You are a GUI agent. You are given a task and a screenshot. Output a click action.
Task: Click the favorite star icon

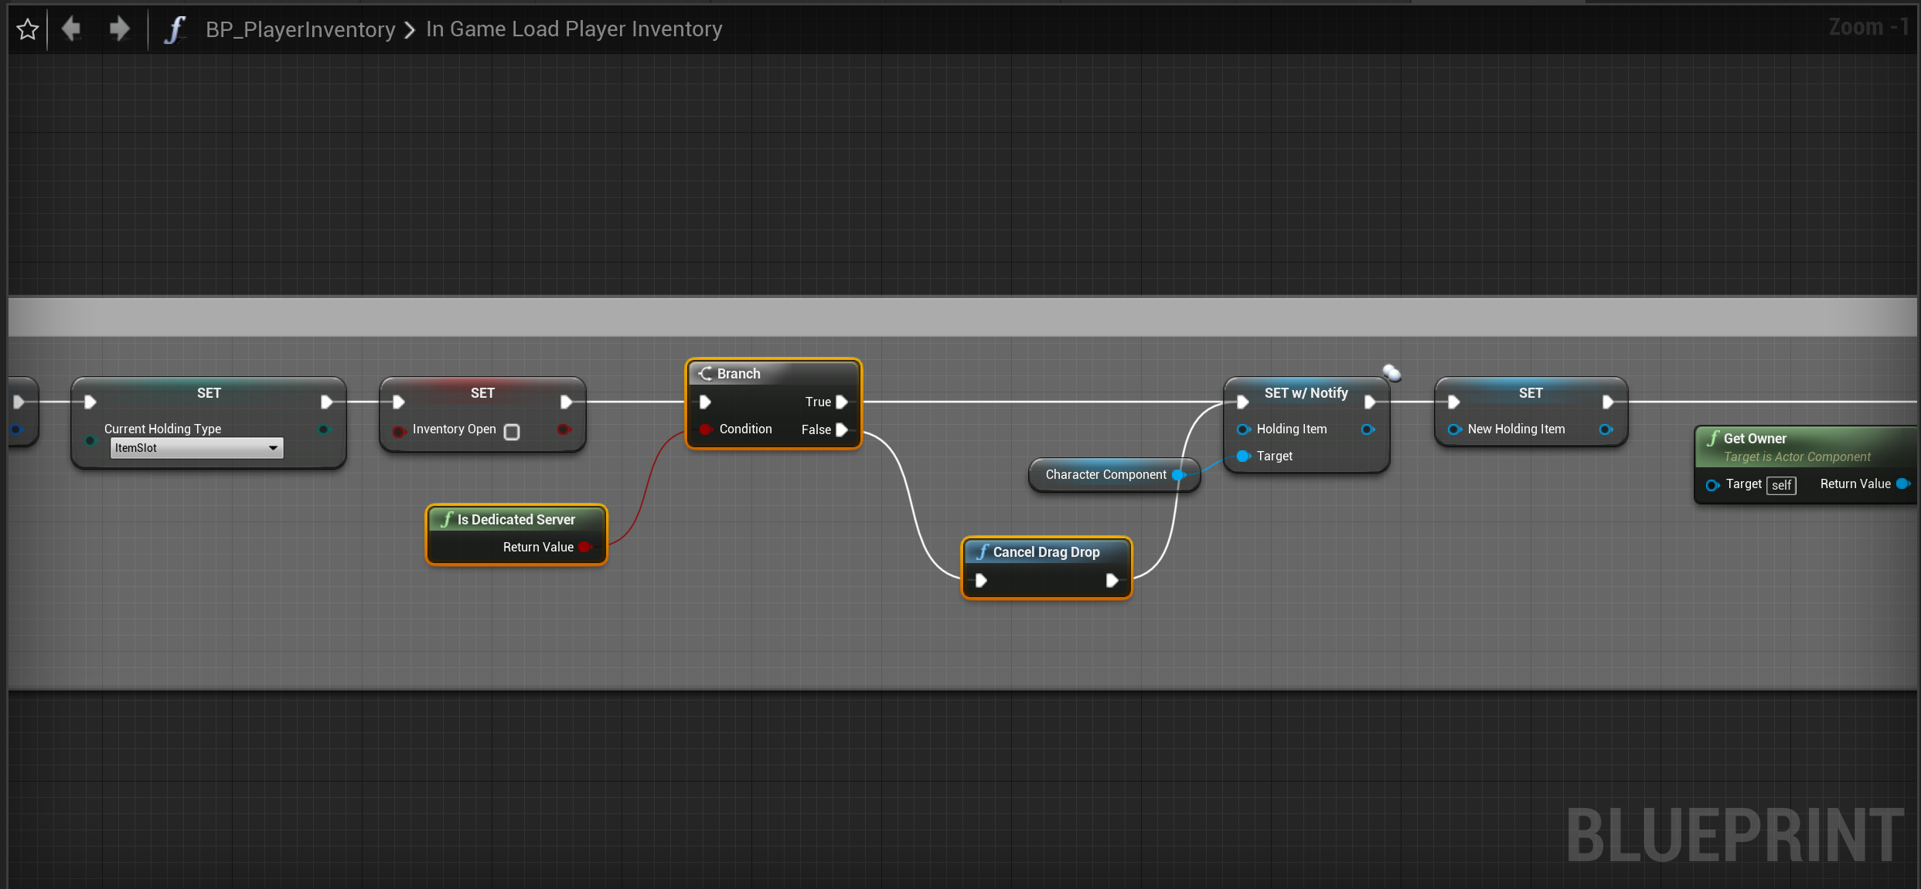click(x=28, y=29)
